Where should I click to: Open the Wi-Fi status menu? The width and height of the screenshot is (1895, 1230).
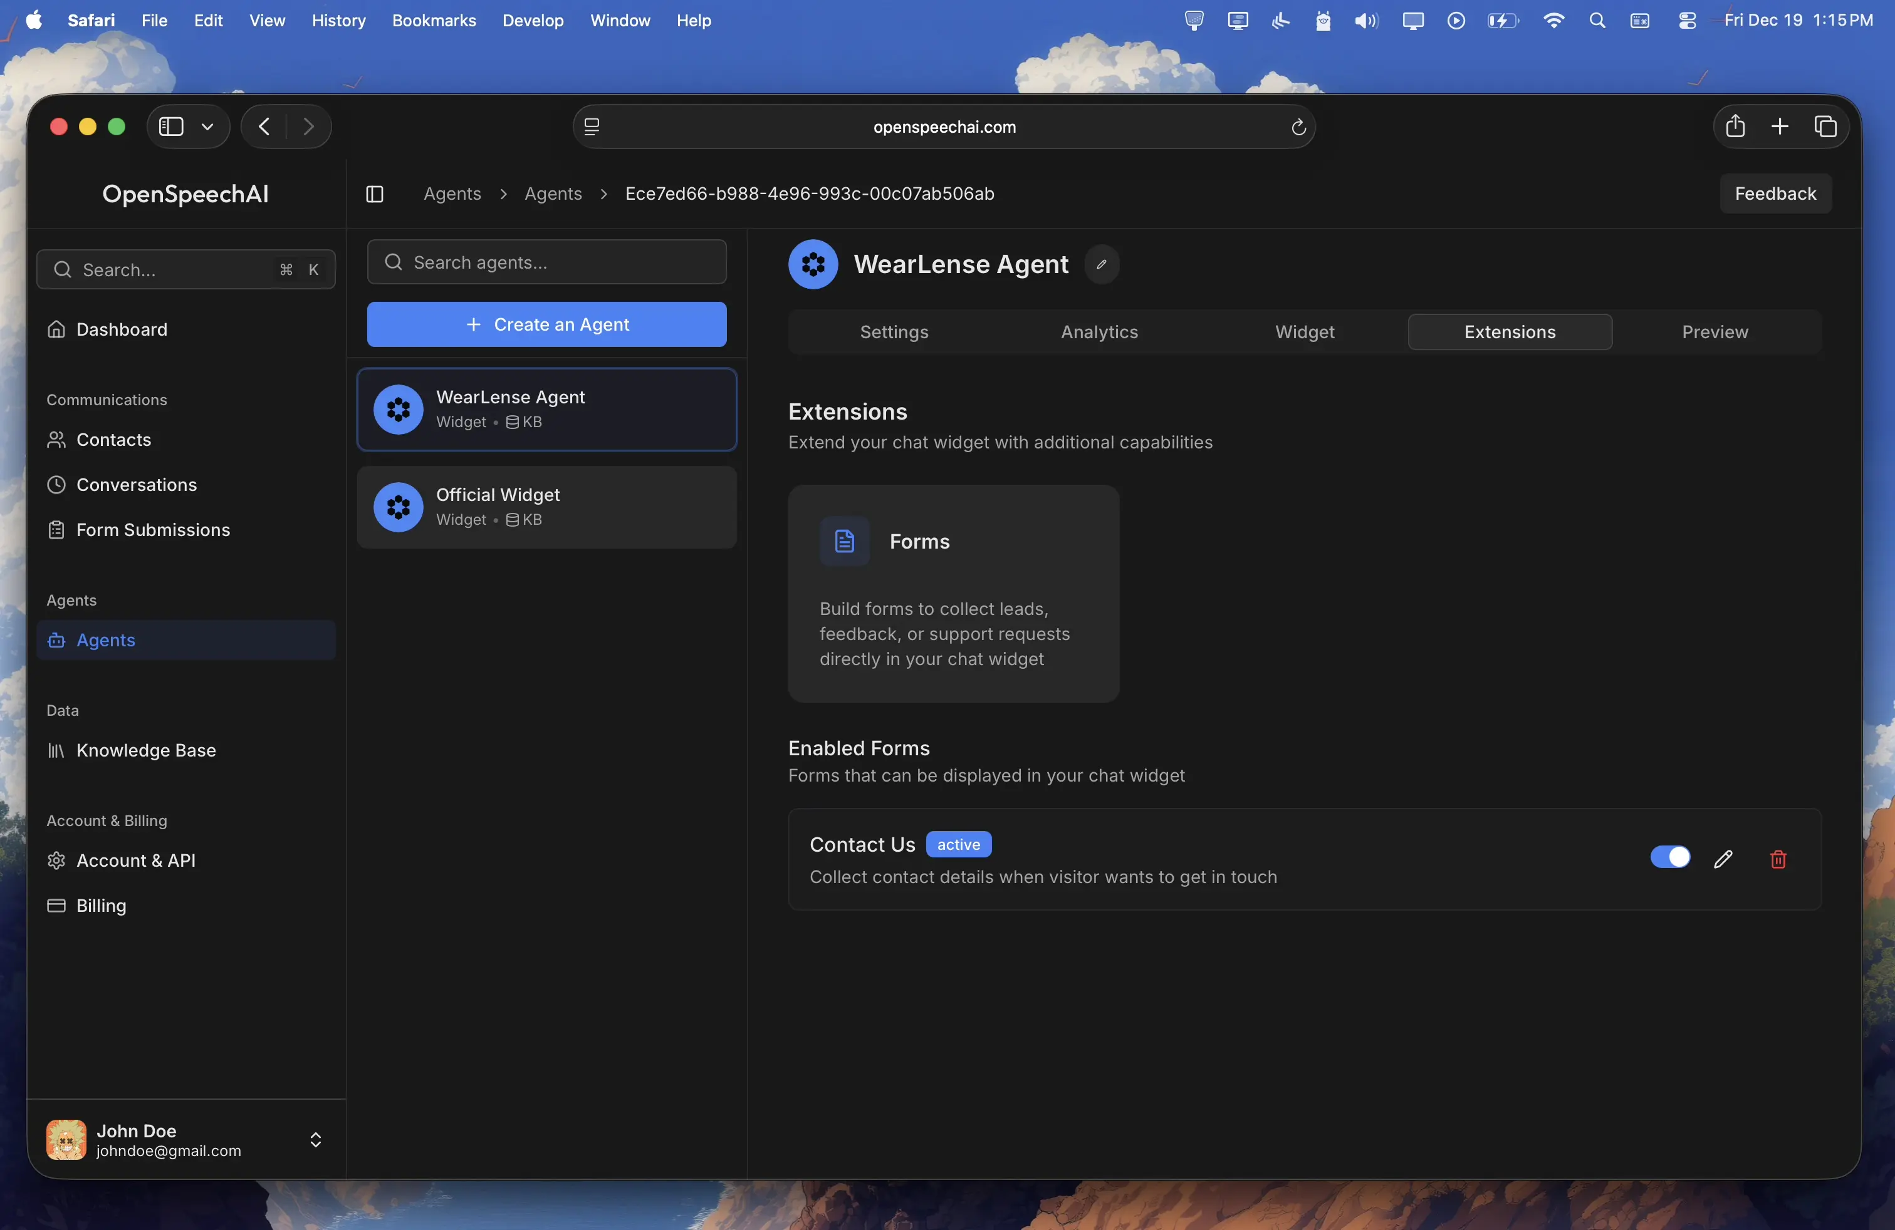coord(1553,21)
